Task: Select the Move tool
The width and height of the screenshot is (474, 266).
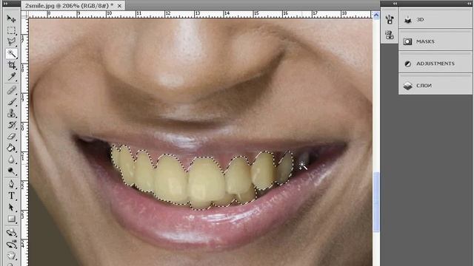Action: pos(12,18)
